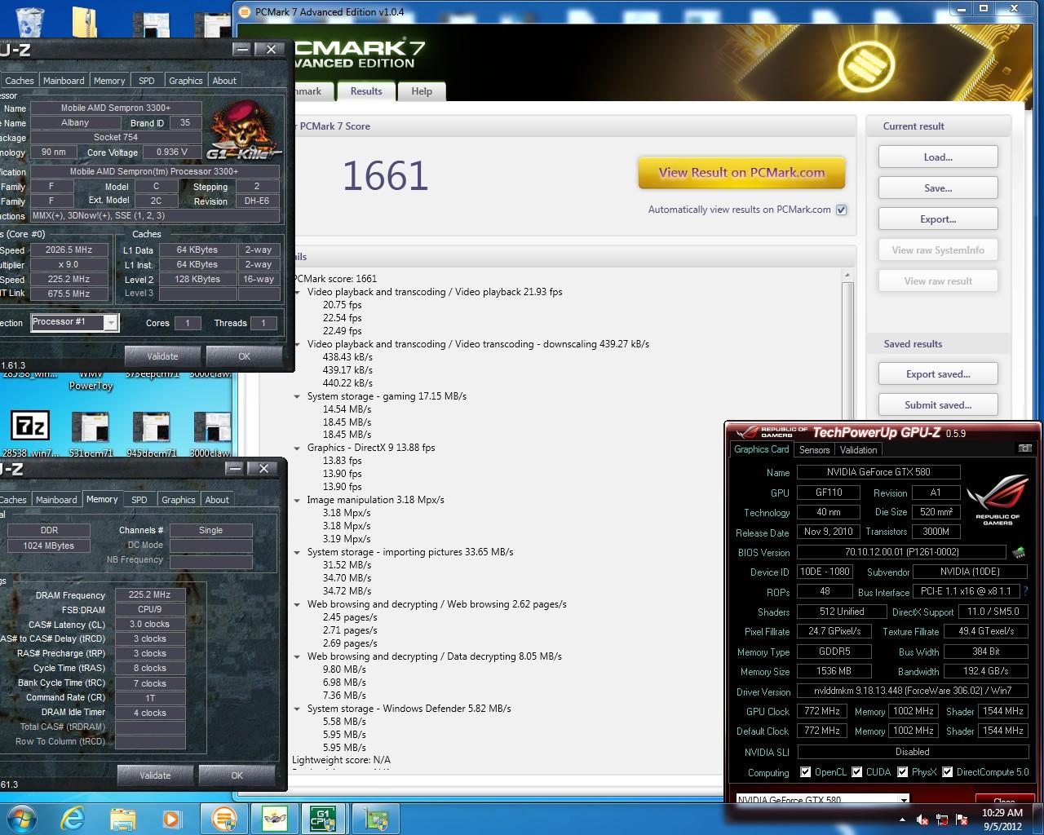Open the Action Center flag icon
This screenshot has height=835, width=1044.
click(x=962, y=820)
